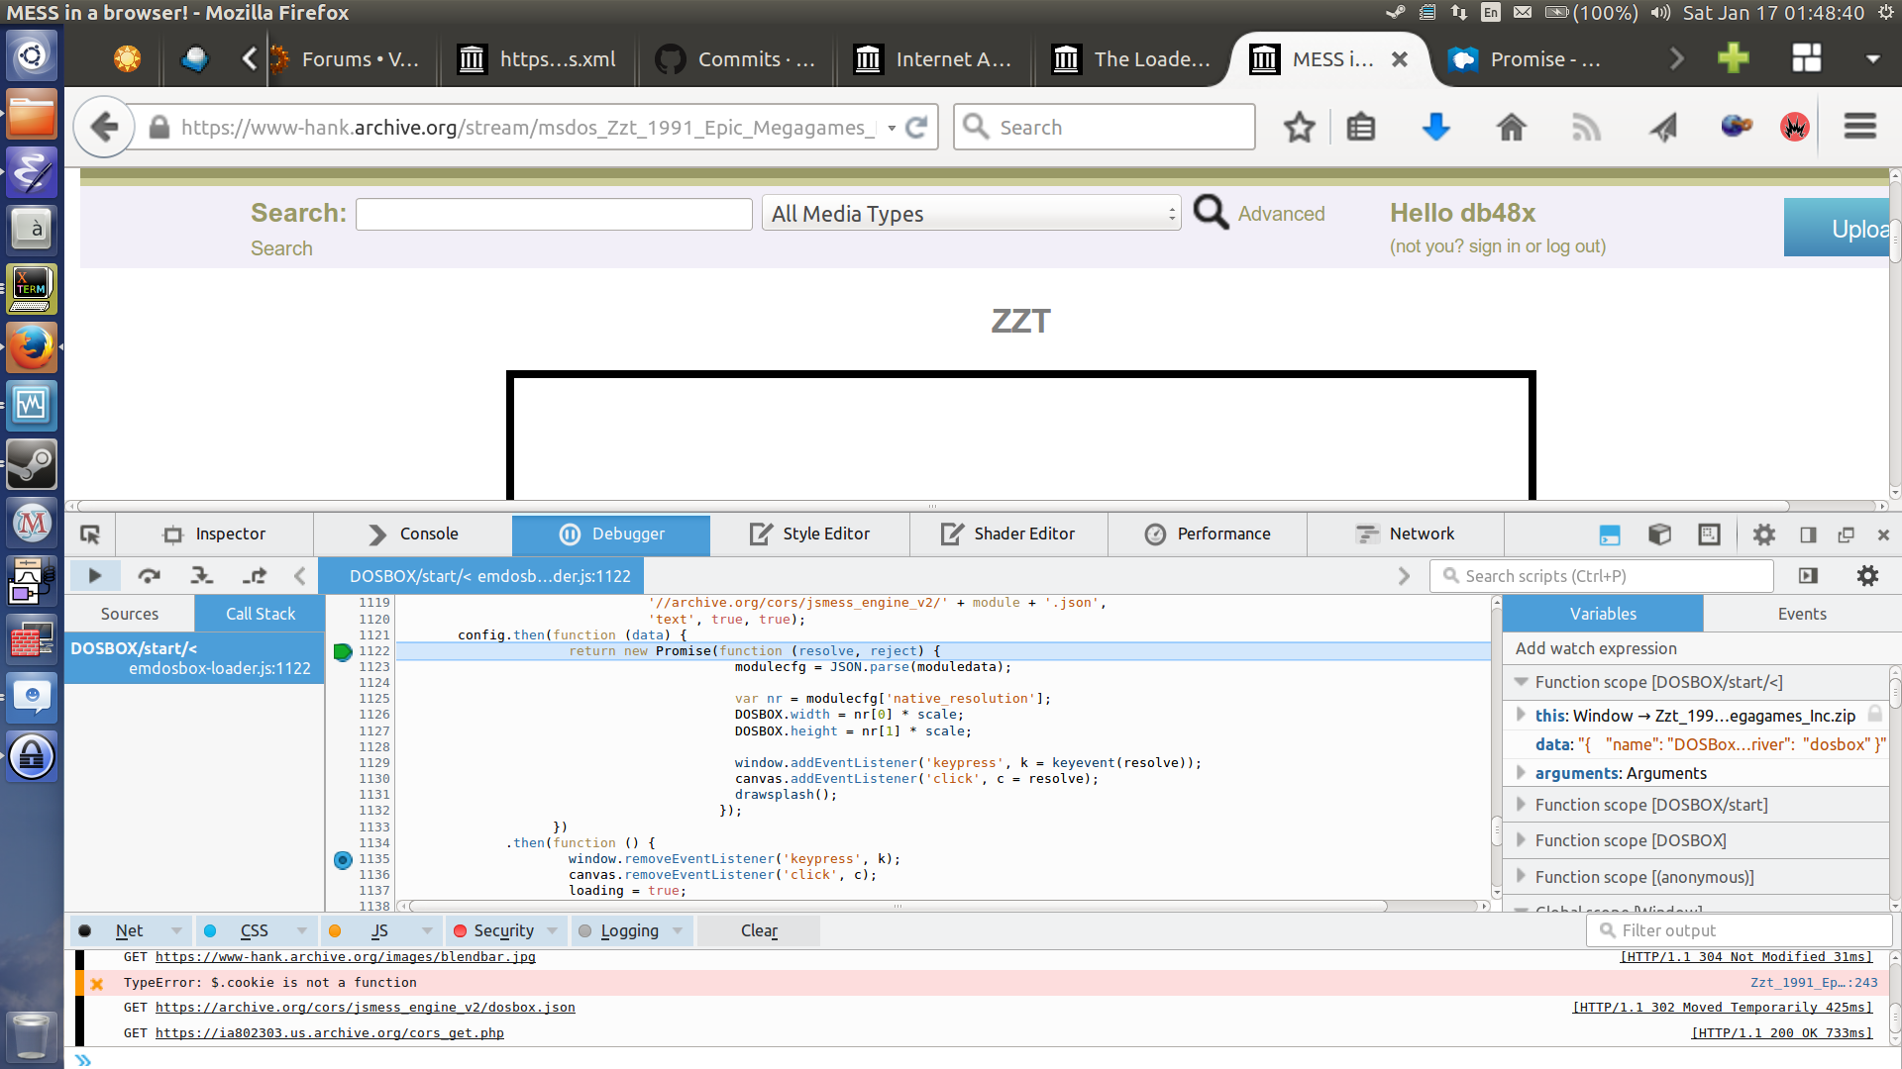Toggle responsive design mode icon
Viewport: 1902px width, 1069px height.
[1709, 534]
